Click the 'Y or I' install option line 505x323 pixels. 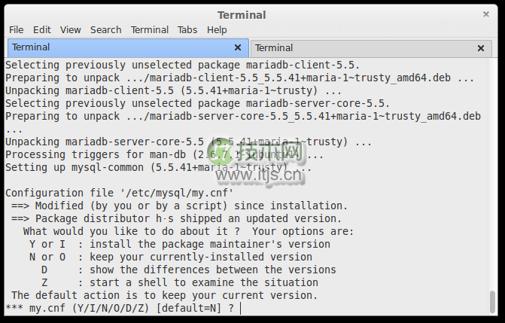point(179,244)
